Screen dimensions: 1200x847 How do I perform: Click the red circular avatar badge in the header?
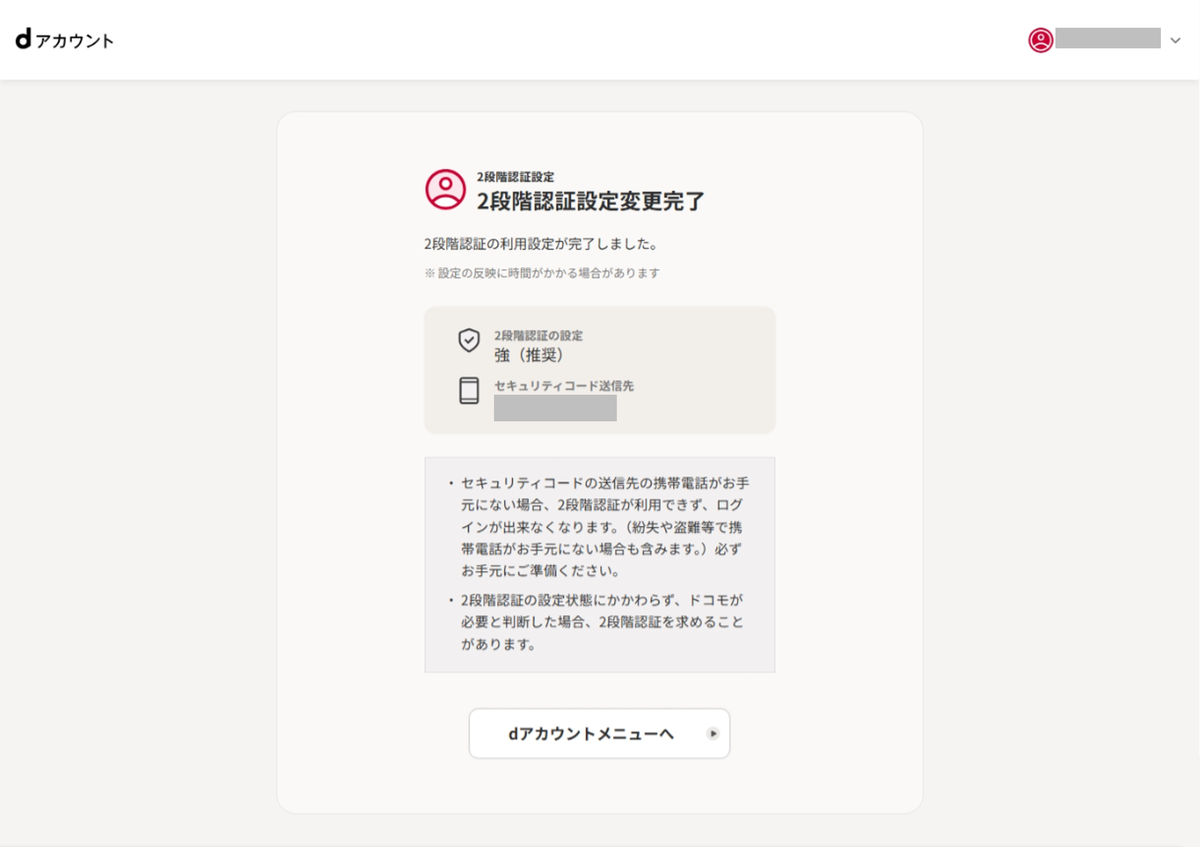pyautogui.click(x=1041, y=40)
